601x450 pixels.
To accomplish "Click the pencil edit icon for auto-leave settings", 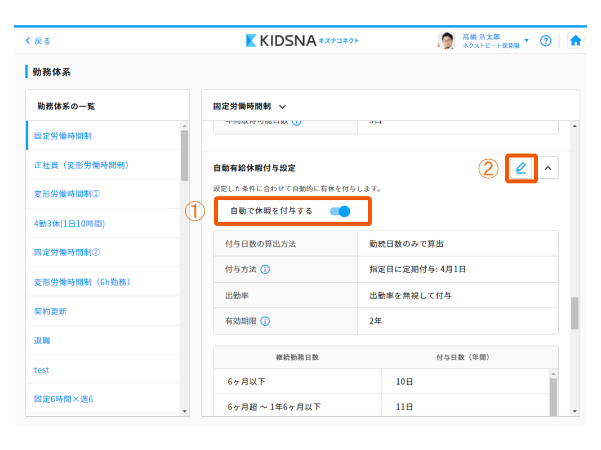I will coord(521,168).
